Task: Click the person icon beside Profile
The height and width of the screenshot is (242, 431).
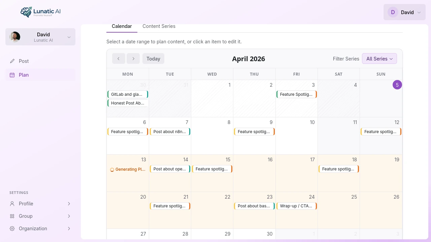Action: [12, 204]
